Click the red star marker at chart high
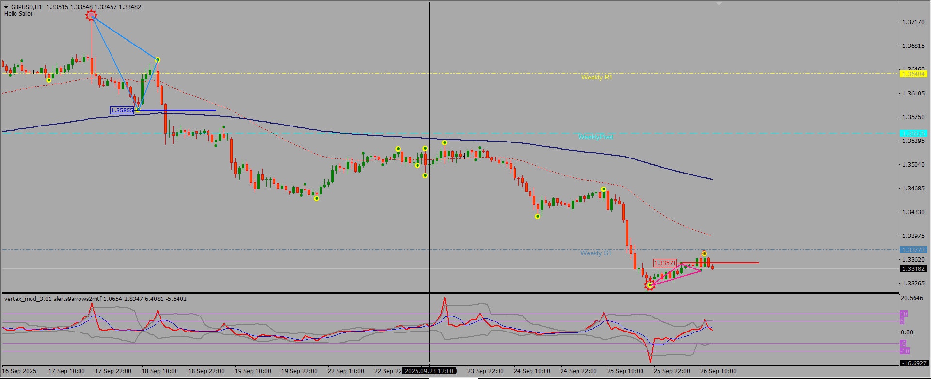 [x=91, y=16]
